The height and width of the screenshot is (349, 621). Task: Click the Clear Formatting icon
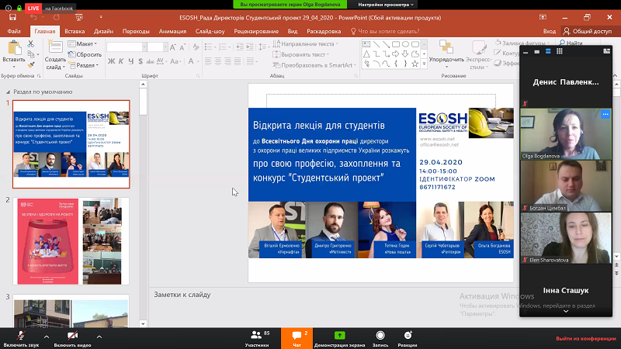coord(196,47)
